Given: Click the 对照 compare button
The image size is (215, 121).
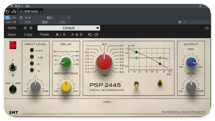Looking at the screenshot, I should (x=27, y=22).
